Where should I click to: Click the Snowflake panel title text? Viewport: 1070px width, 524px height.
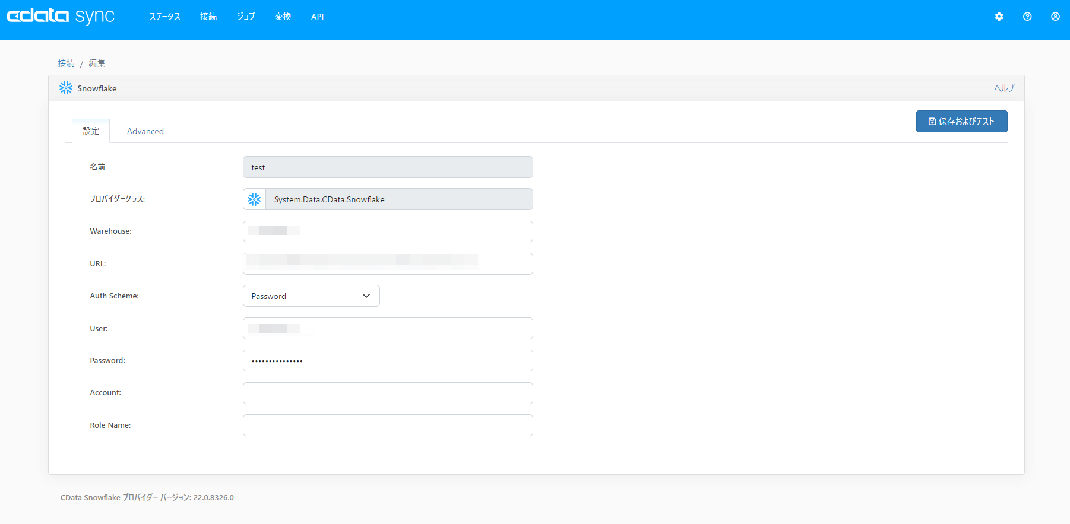coord(97,88)
